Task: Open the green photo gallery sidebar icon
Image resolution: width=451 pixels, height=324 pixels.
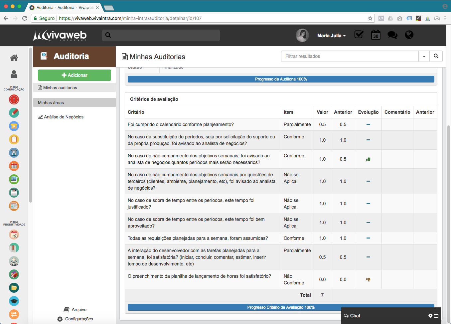Action: coord(14,179)
